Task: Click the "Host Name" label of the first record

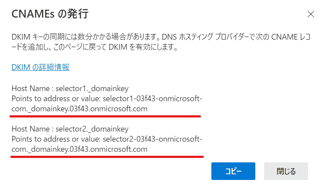Action: click(29, 88)
